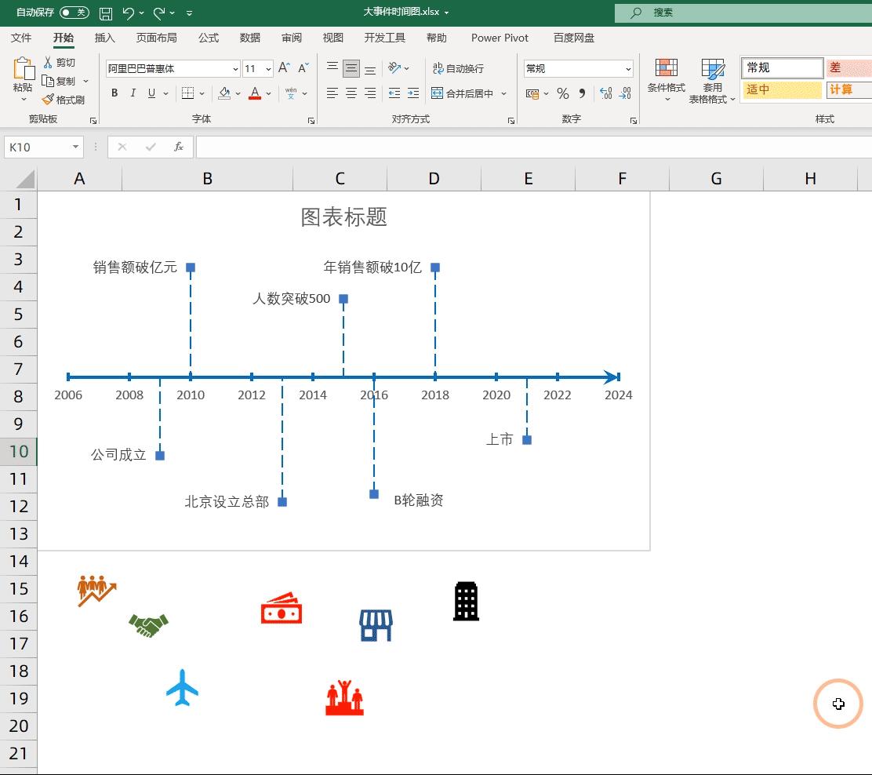Image resolution: width=872 pixels, height=775 pixels.
Task: Click the center alignment icon
Action: pyautogui.click(x=350, y=93)
